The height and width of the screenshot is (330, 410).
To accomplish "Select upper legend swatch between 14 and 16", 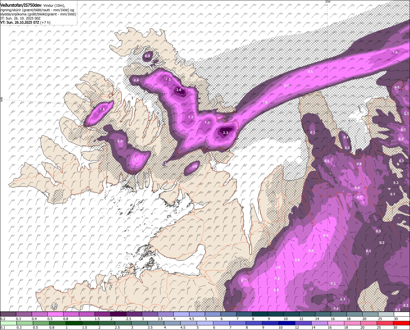I will coord(323,314).
